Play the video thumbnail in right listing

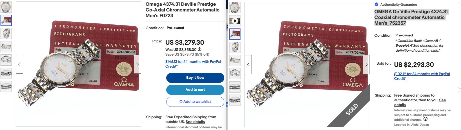tap(235, 21)
